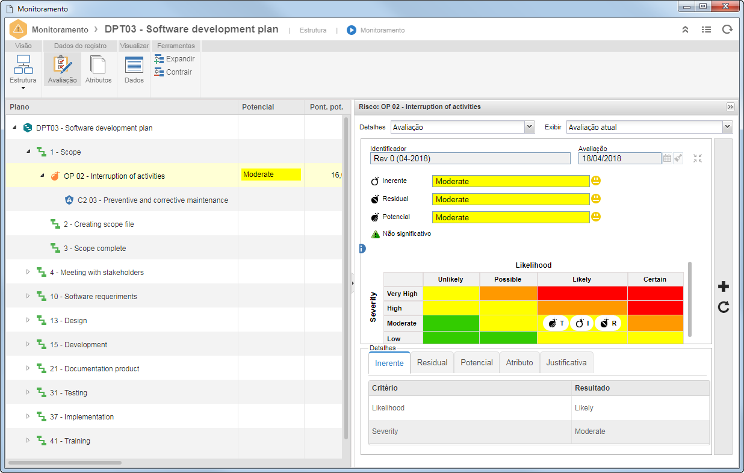Switch to the Atributo tab
Screen dimensions: 744x473
point(519,362)
